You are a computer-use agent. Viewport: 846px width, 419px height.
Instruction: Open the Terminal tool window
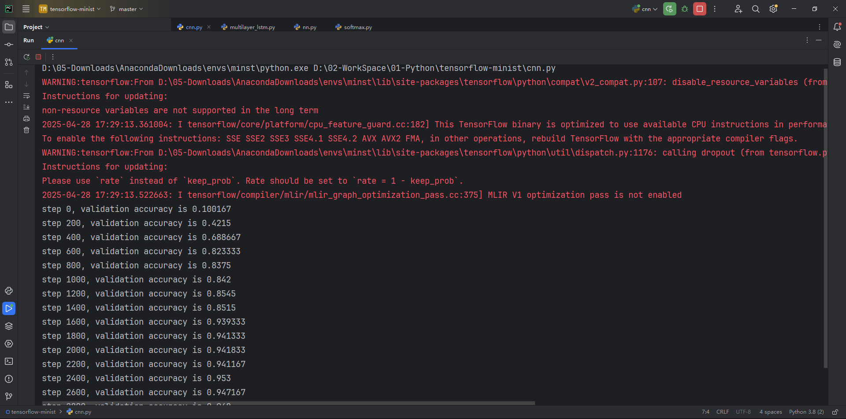point(9,361)
